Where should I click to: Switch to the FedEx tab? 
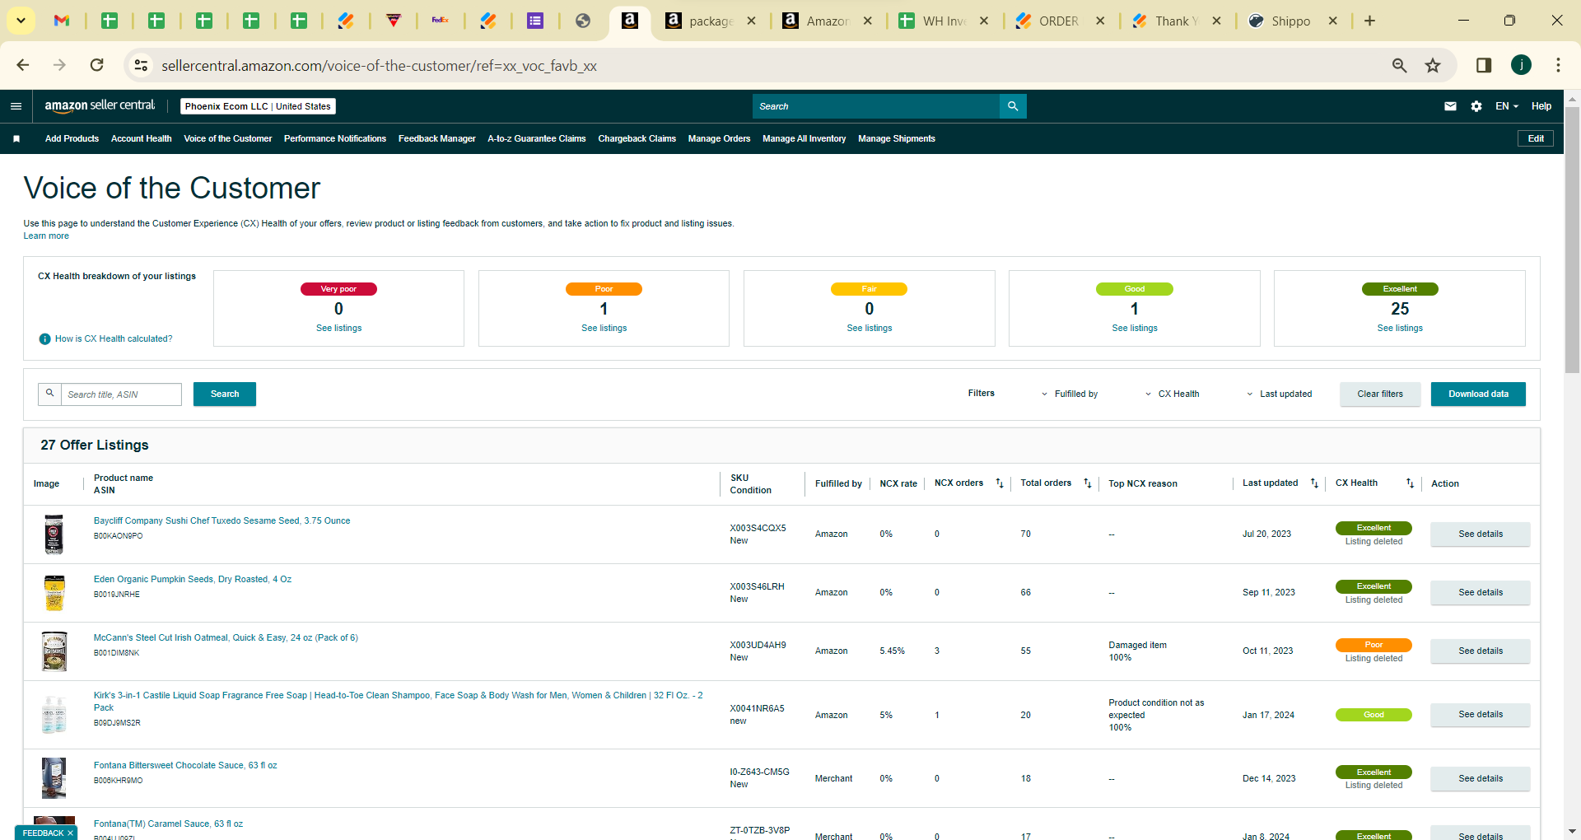[441, 21]
